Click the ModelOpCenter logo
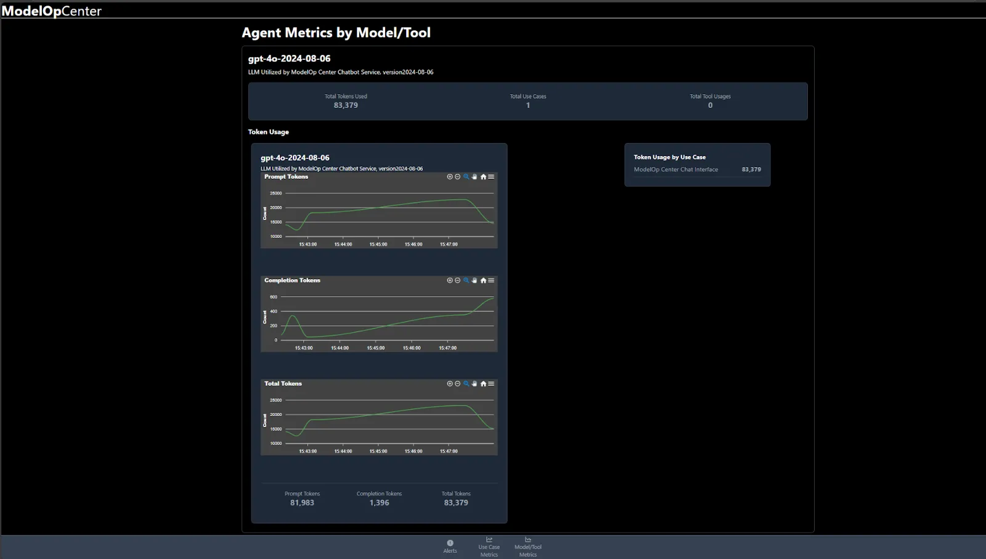Image resolution: width=986 pixels, height=559 pixels. pyautogui.click(x=52, y=10)
